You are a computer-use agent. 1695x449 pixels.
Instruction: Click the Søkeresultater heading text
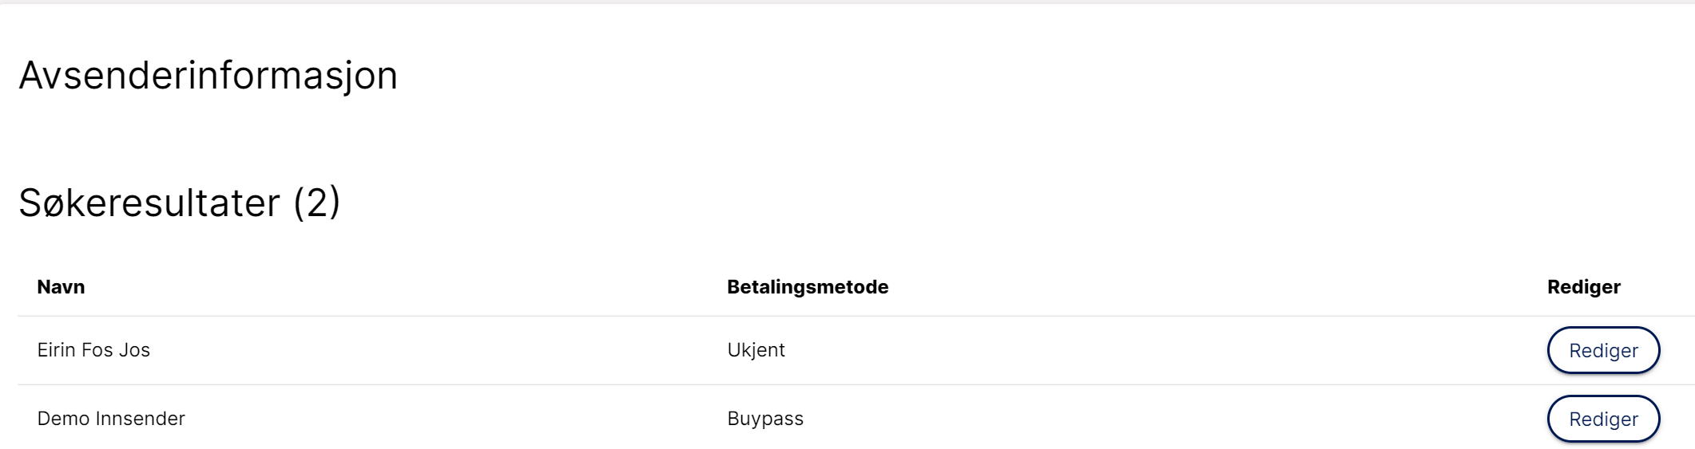(149, 203)
